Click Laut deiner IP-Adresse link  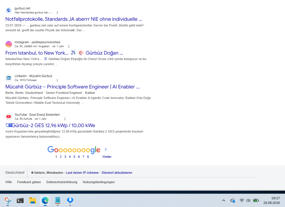(82, 173)
